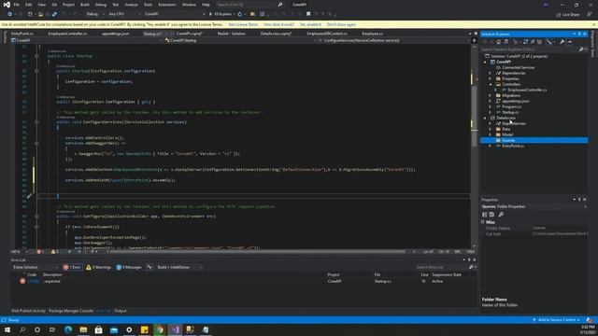This screenshot has width=598, height=336.
Task: Start debugging with IIS Express button
Action: point(221,14)
